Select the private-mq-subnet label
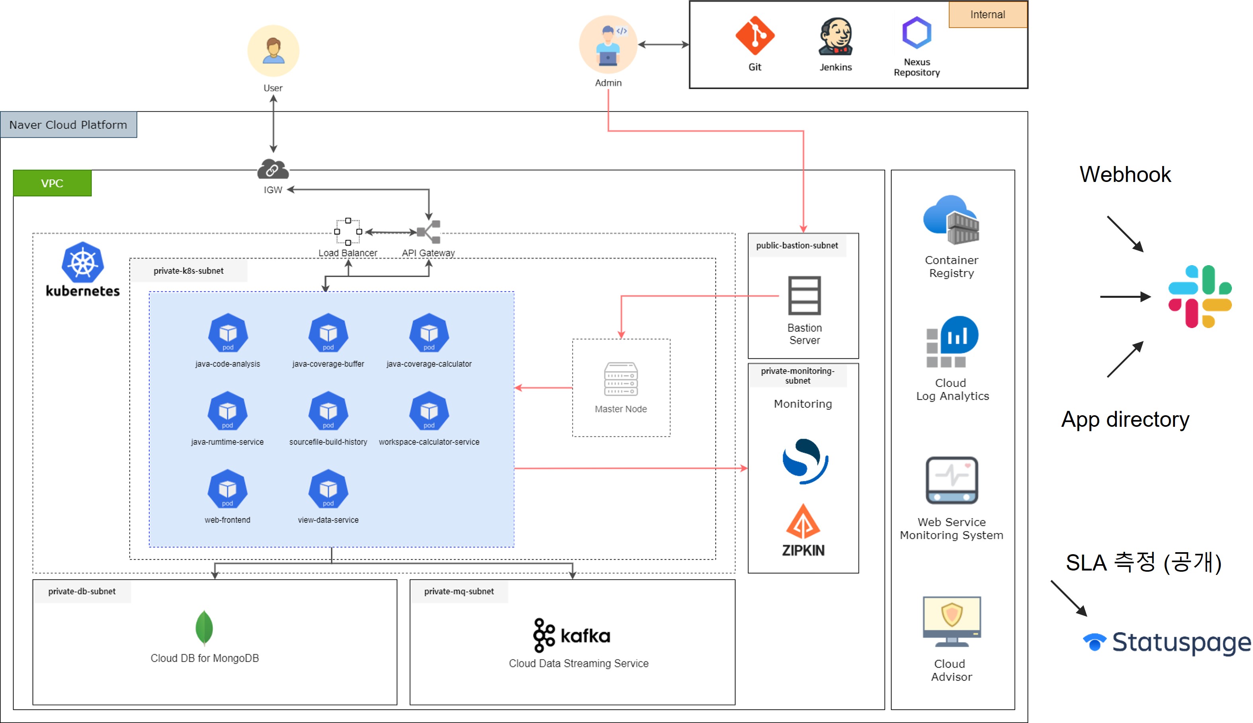The image size is (1253, 723). (459, 591)
